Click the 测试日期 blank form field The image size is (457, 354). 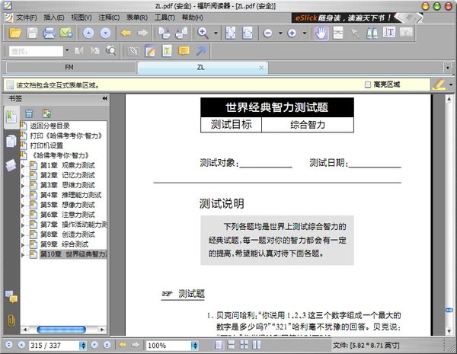click(375, 163)
